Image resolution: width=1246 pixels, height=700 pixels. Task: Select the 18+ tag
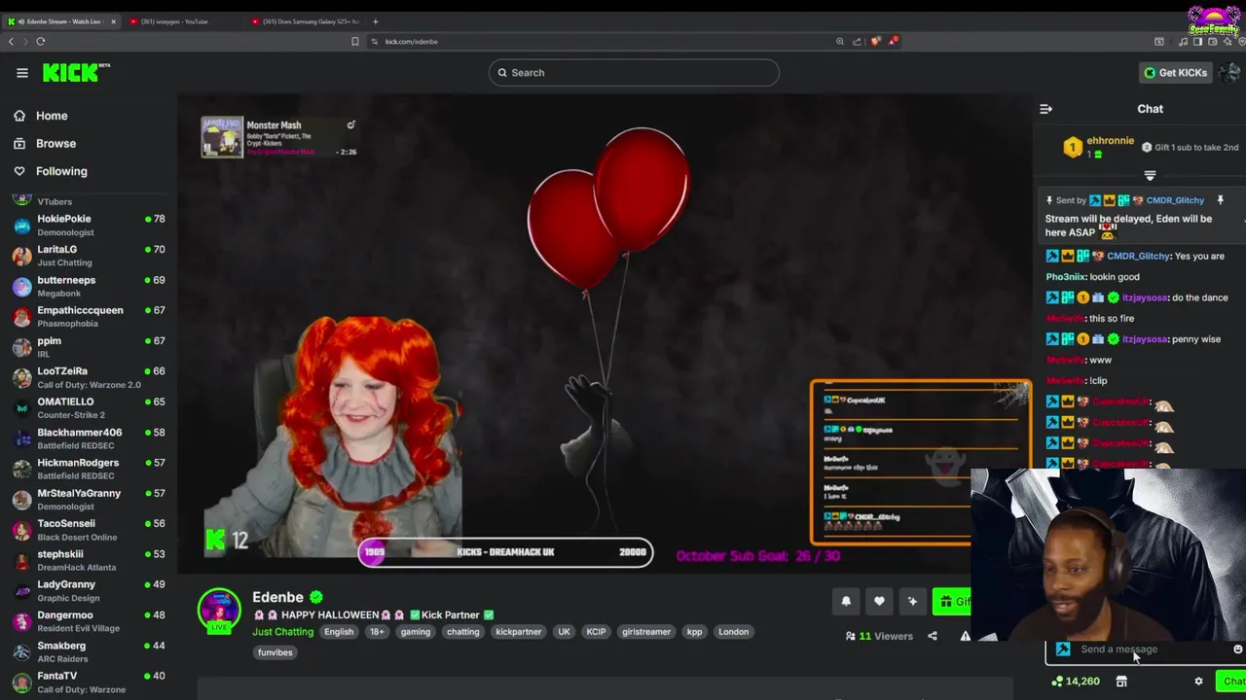coord(377,632)
